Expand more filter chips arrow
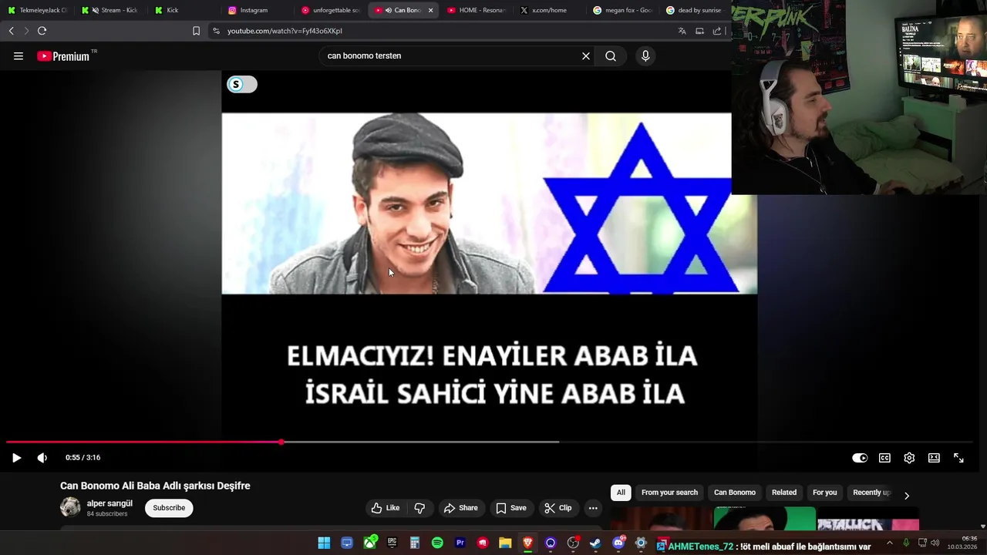 point(907,496)
